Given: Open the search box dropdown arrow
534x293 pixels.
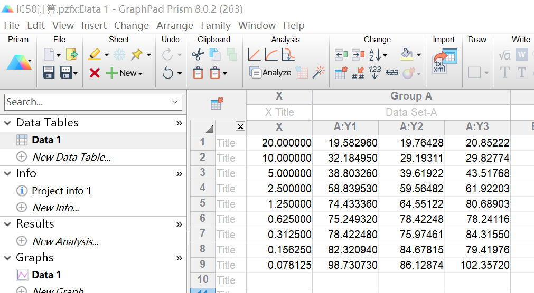Looking at the screenshot, I should [175, 102].
